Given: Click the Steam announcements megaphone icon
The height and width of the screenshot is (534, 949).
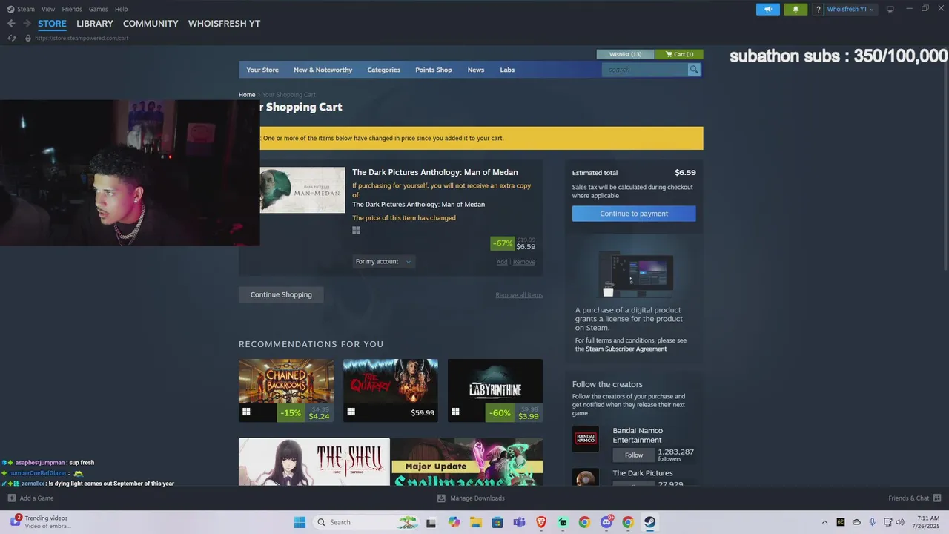Looking at the screenshot, I should coord(767,9).
